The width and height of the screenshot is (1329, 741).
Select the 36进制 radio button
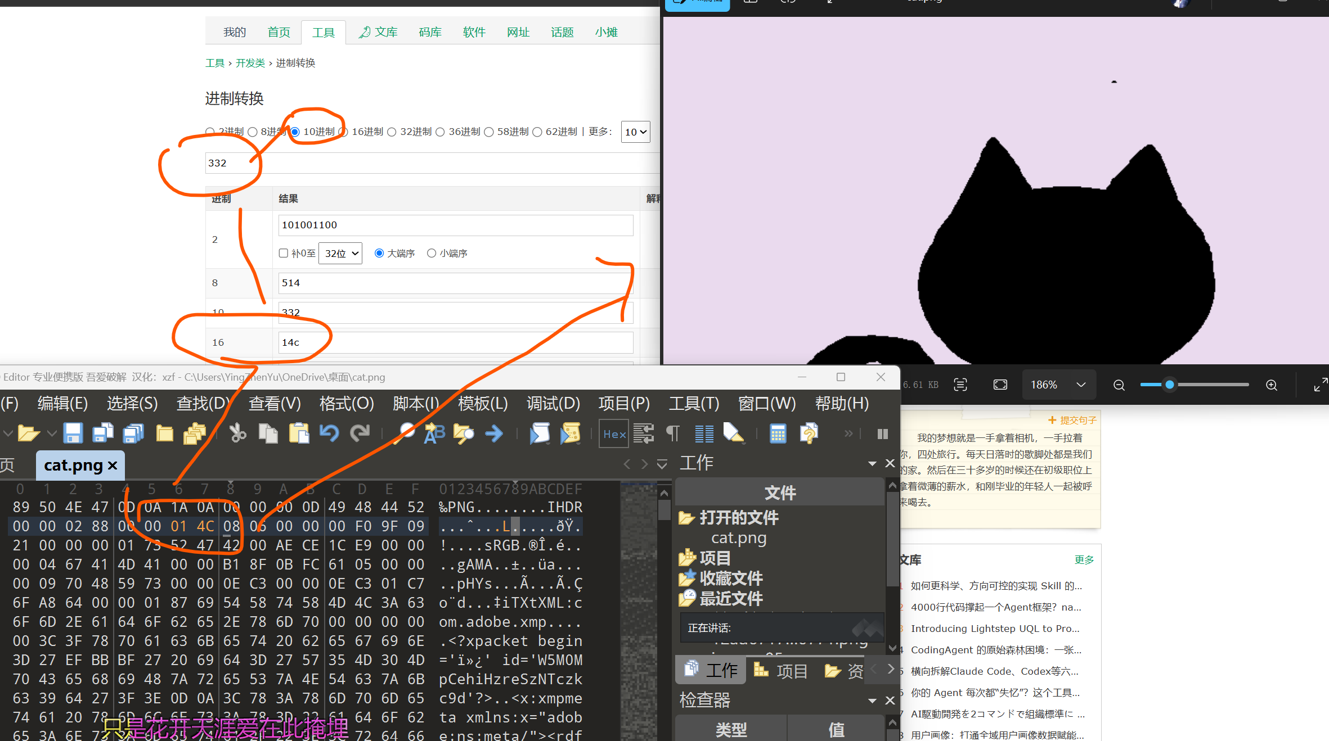[x=440, y=132]
